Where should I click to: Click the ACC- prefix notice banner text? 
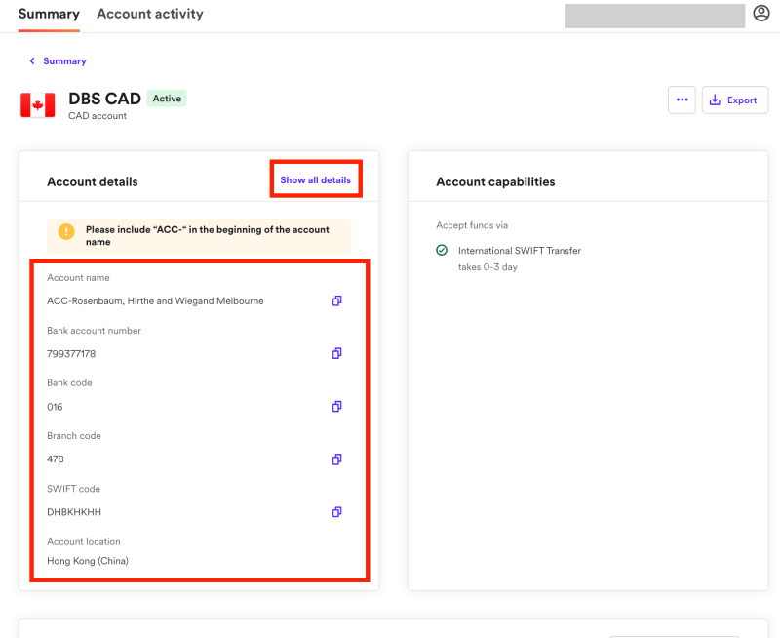click(x=208, y=236)
